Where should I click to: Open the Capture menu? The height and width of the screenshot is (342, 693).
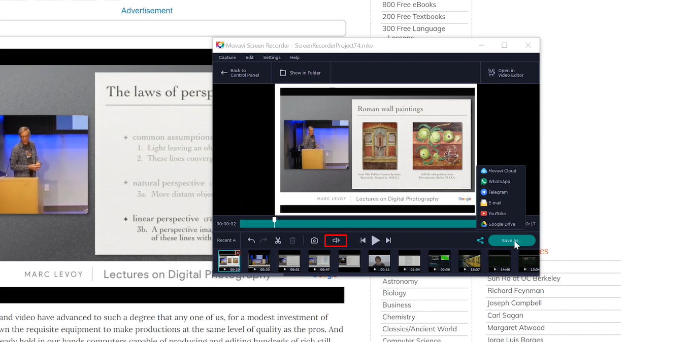(227, 57)
